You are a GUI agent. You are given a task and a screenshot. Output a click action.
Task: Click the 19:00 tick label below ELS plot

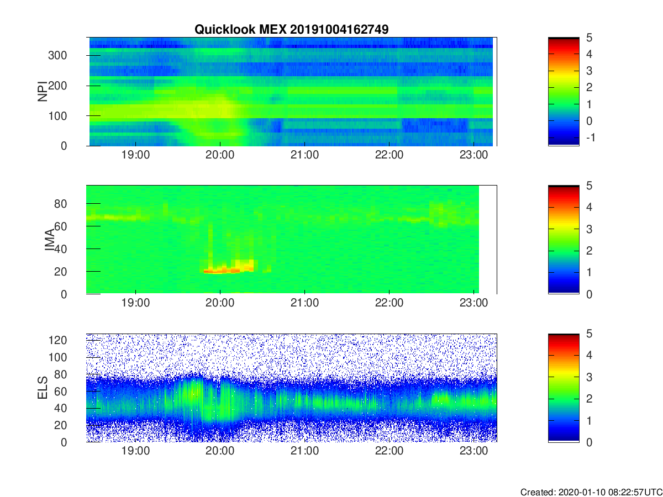135,451
